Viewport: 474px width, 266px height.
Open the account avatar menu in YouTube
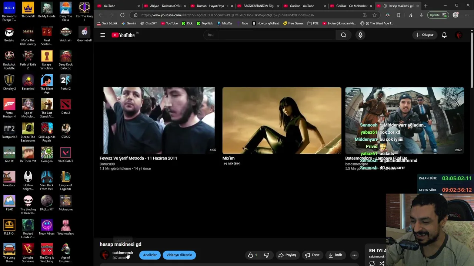pyautogui.click(x=459, y=35)
